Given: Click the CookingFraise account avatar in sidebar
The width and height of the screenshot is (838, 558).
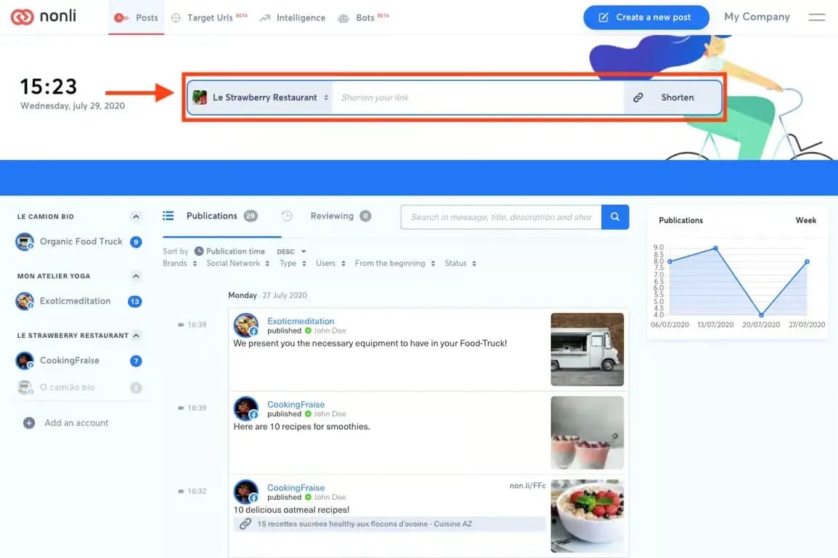Looking at the screenshot, I should tap(25, 361).
